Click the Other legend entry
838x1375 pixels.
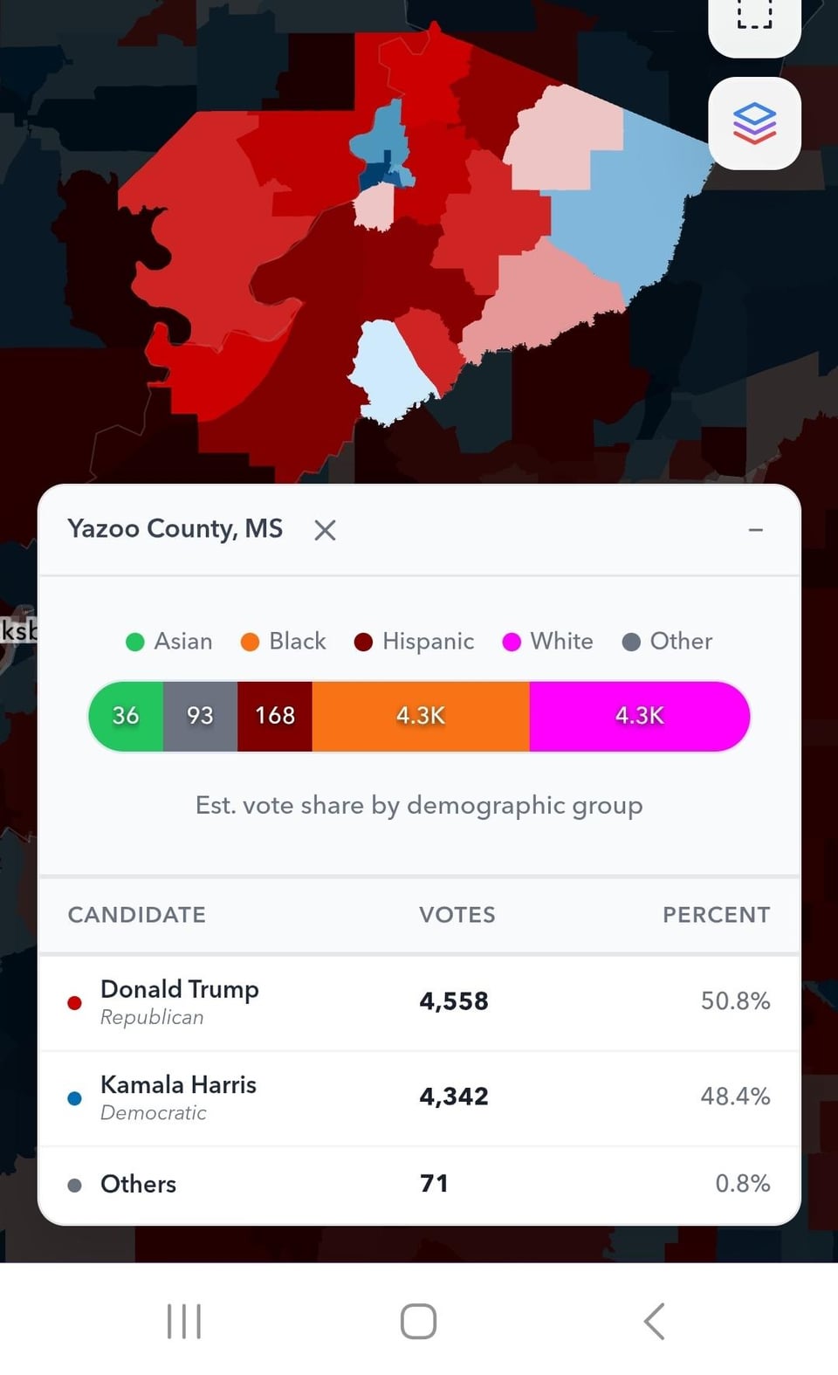[x=667, y=642]
